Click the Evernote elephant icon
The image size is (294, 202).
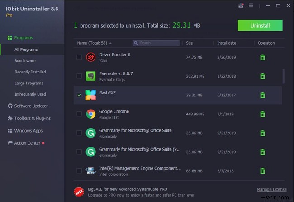[91, 76]
